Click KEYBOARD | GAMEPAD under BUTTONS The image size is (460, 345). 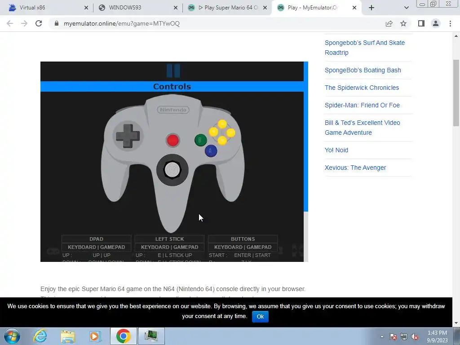pyautogui.click(x=243, y=247)
